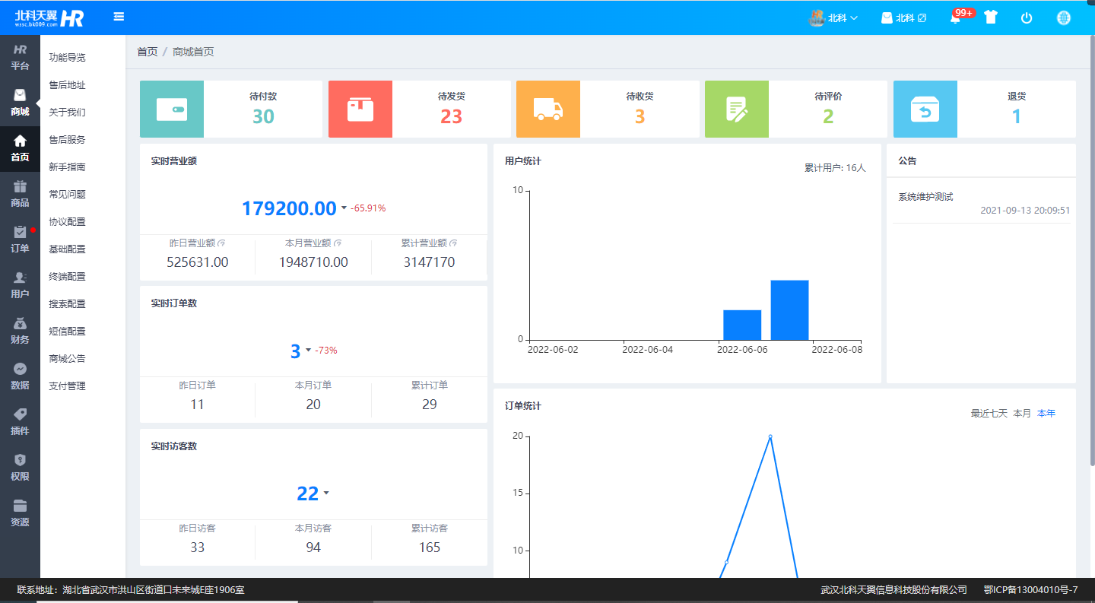The height and width of the screenshot is (603, 1095).
Task: Select 商城 in the left sidebar
Action: 20,103
